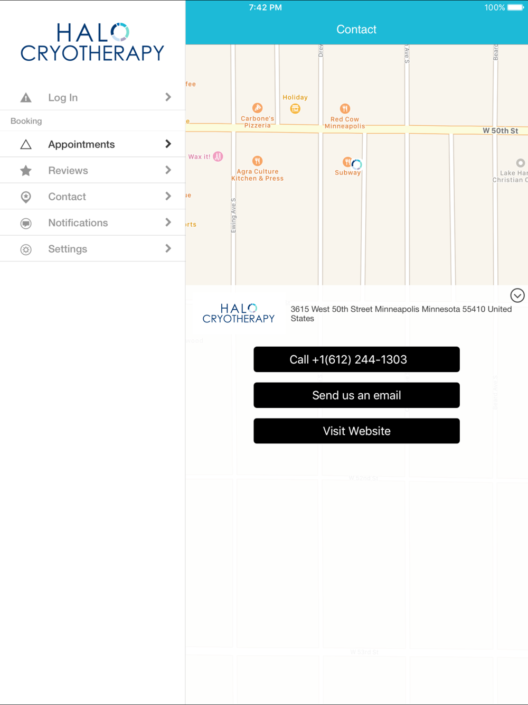This screenshot has width=528, height=705.
Task: Collapse the contact info panel with circled arrow
Action: tap(517, 295)
